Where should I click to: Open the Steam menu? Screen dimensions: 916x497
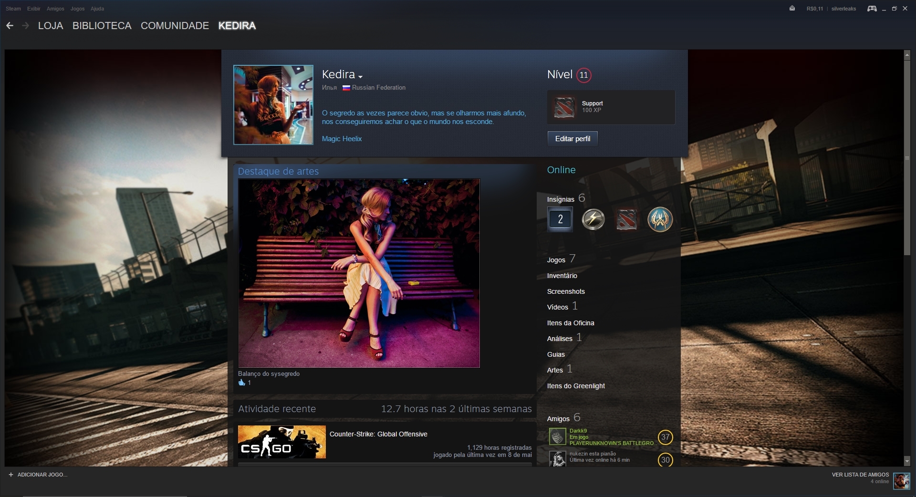(13, 9)
